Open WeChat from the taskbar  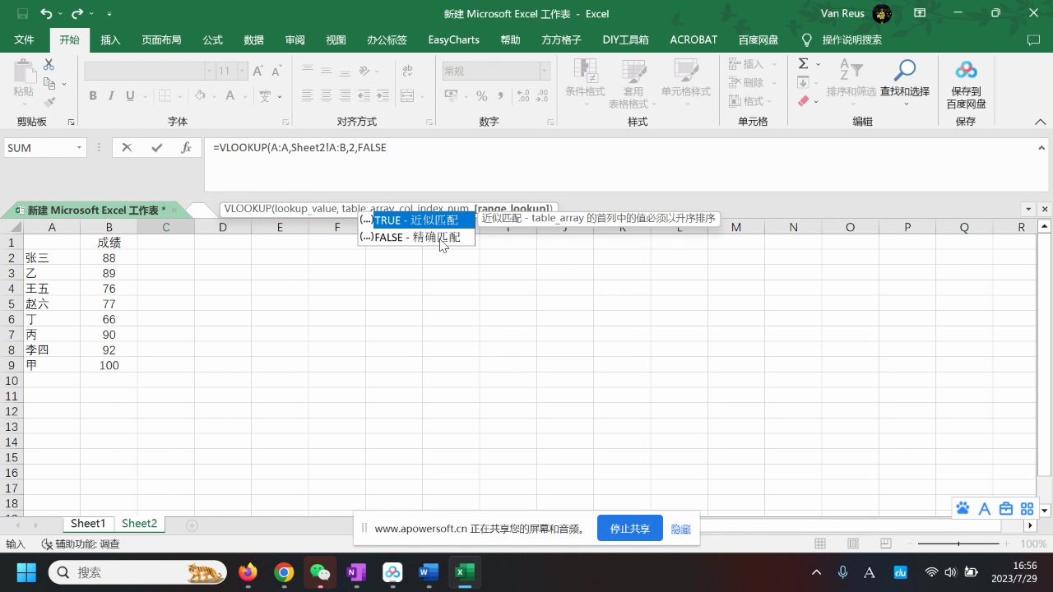(x=320, y=572)
